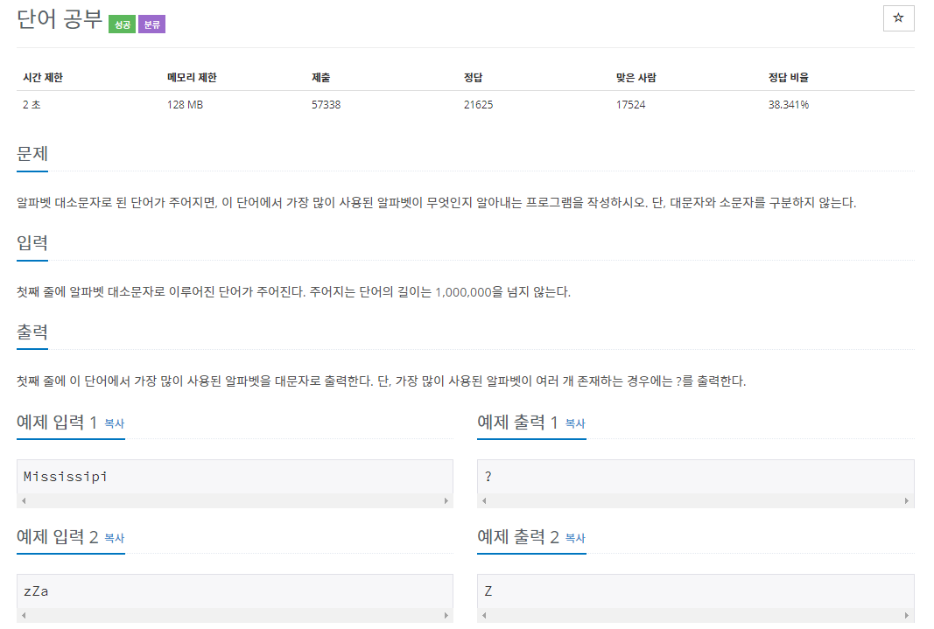This screenshot has height=629, width=934.
Task: Click the green 성공 badge
Action: click(122, 24)
